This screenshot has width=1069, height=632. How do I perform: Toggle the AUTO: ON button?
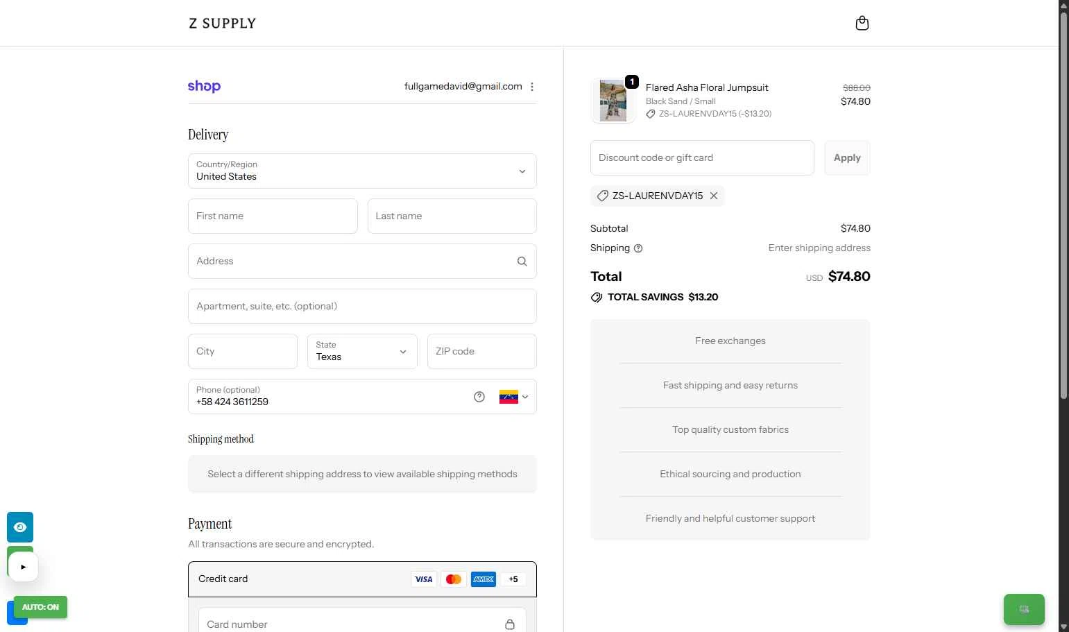pos(40,607)
